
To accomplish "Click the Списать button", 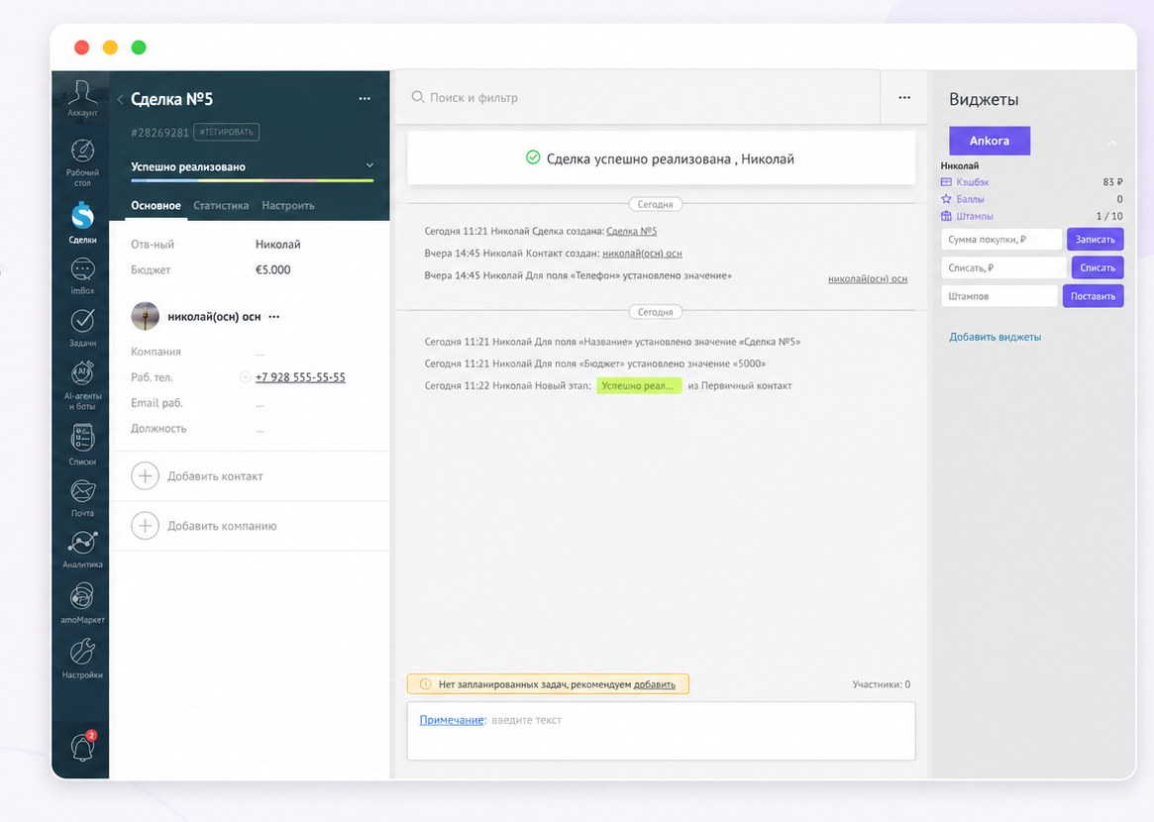I will point(1097,267).
